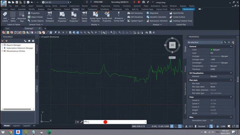Toggle clean screen icon in status bar
240x135 pixels.
[234, 126]
